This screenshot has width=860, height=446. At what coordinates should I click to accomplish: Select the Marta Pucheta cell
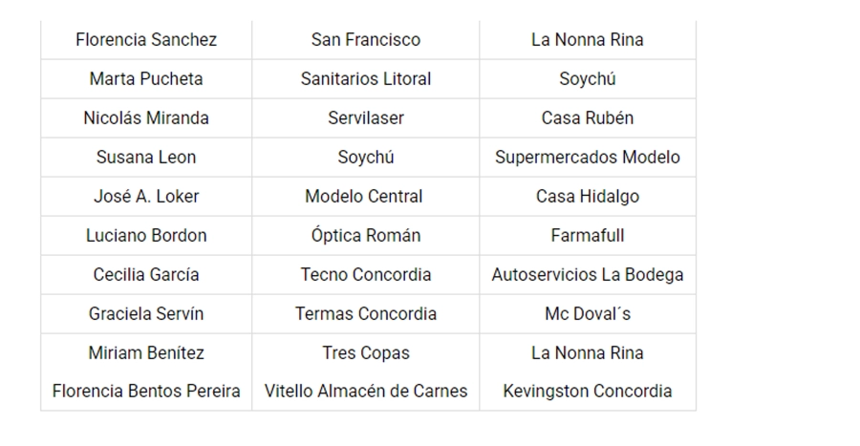pyautogui.click(x=146, y=79)
